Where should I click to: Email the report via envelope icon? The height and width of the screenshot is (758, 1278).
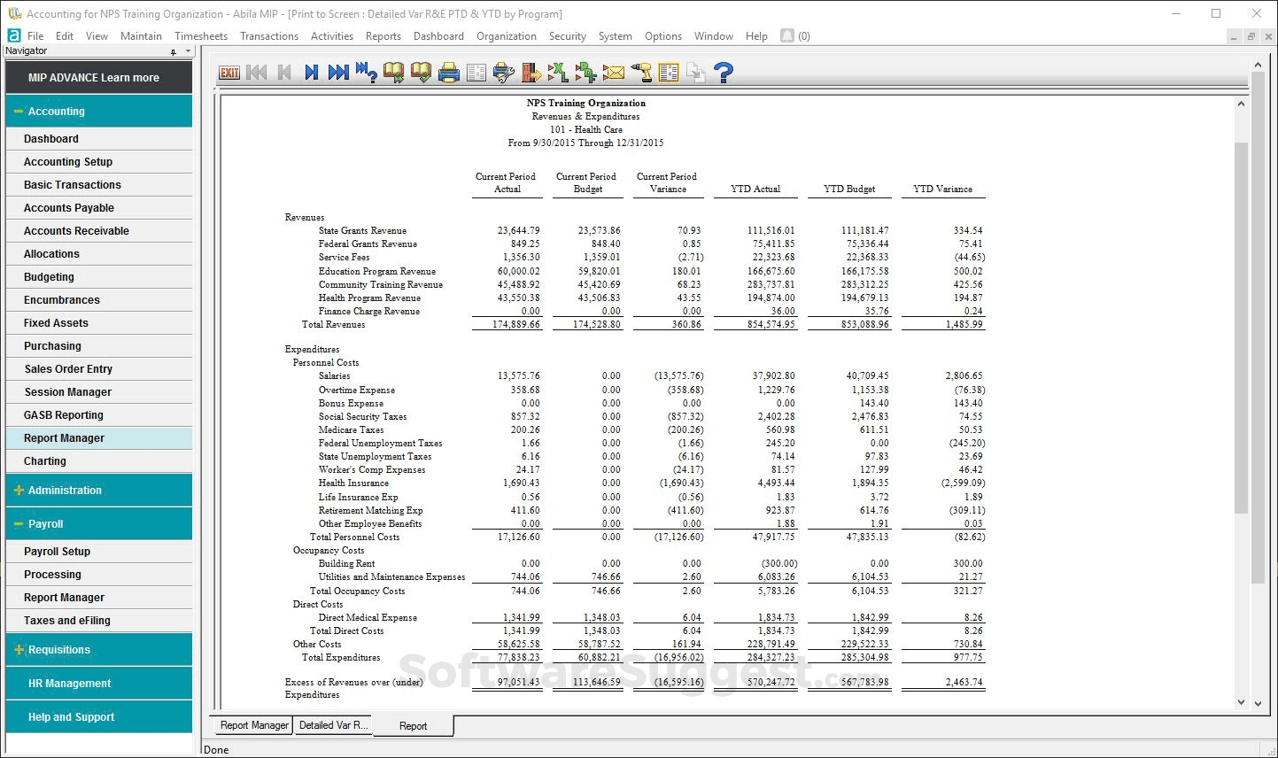point(614,73)
